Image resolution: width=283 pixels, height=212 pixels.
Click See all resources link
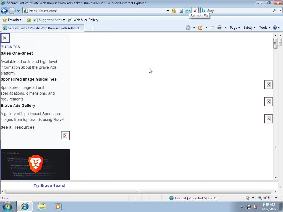tap(17, 127)
